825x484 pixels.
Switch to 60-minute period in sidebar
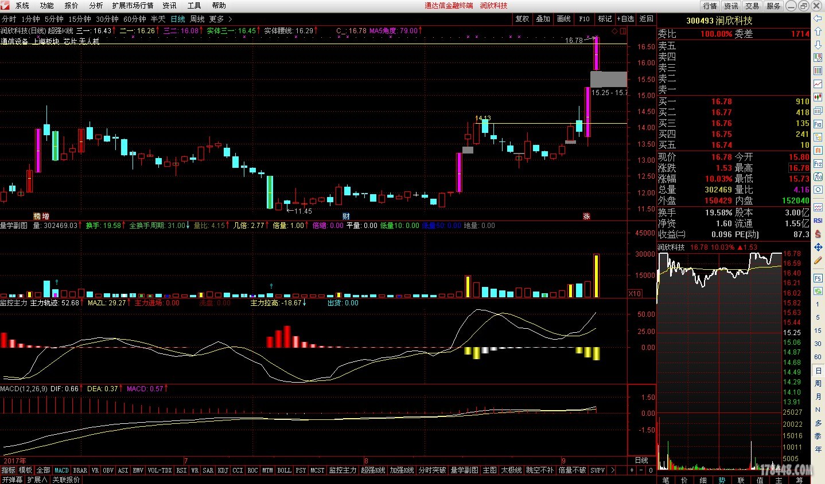coord(818,357)
